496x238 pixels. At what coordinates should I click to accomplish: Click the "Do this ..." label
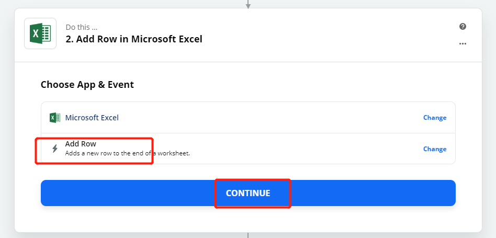pyautogui.click(x=81, y=27)
